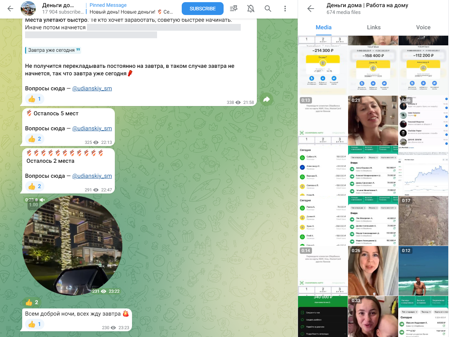Open the pinned messages list icon
The height and width of the screenshot is (337, 464).
(x=234, y=9)
